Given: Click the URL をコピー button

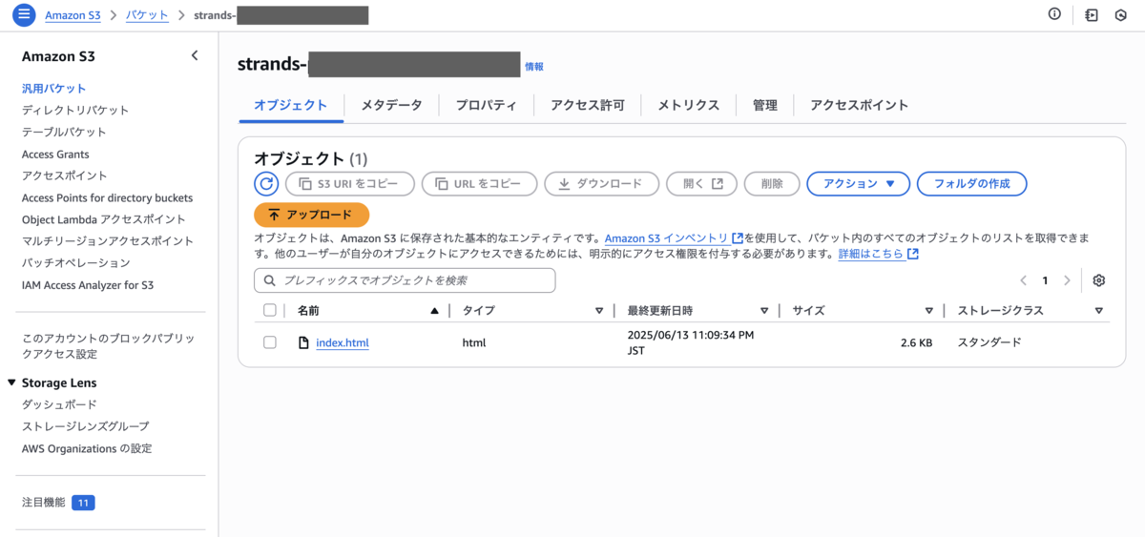Looking at the screenshot, I should click(x=480, y=184).
